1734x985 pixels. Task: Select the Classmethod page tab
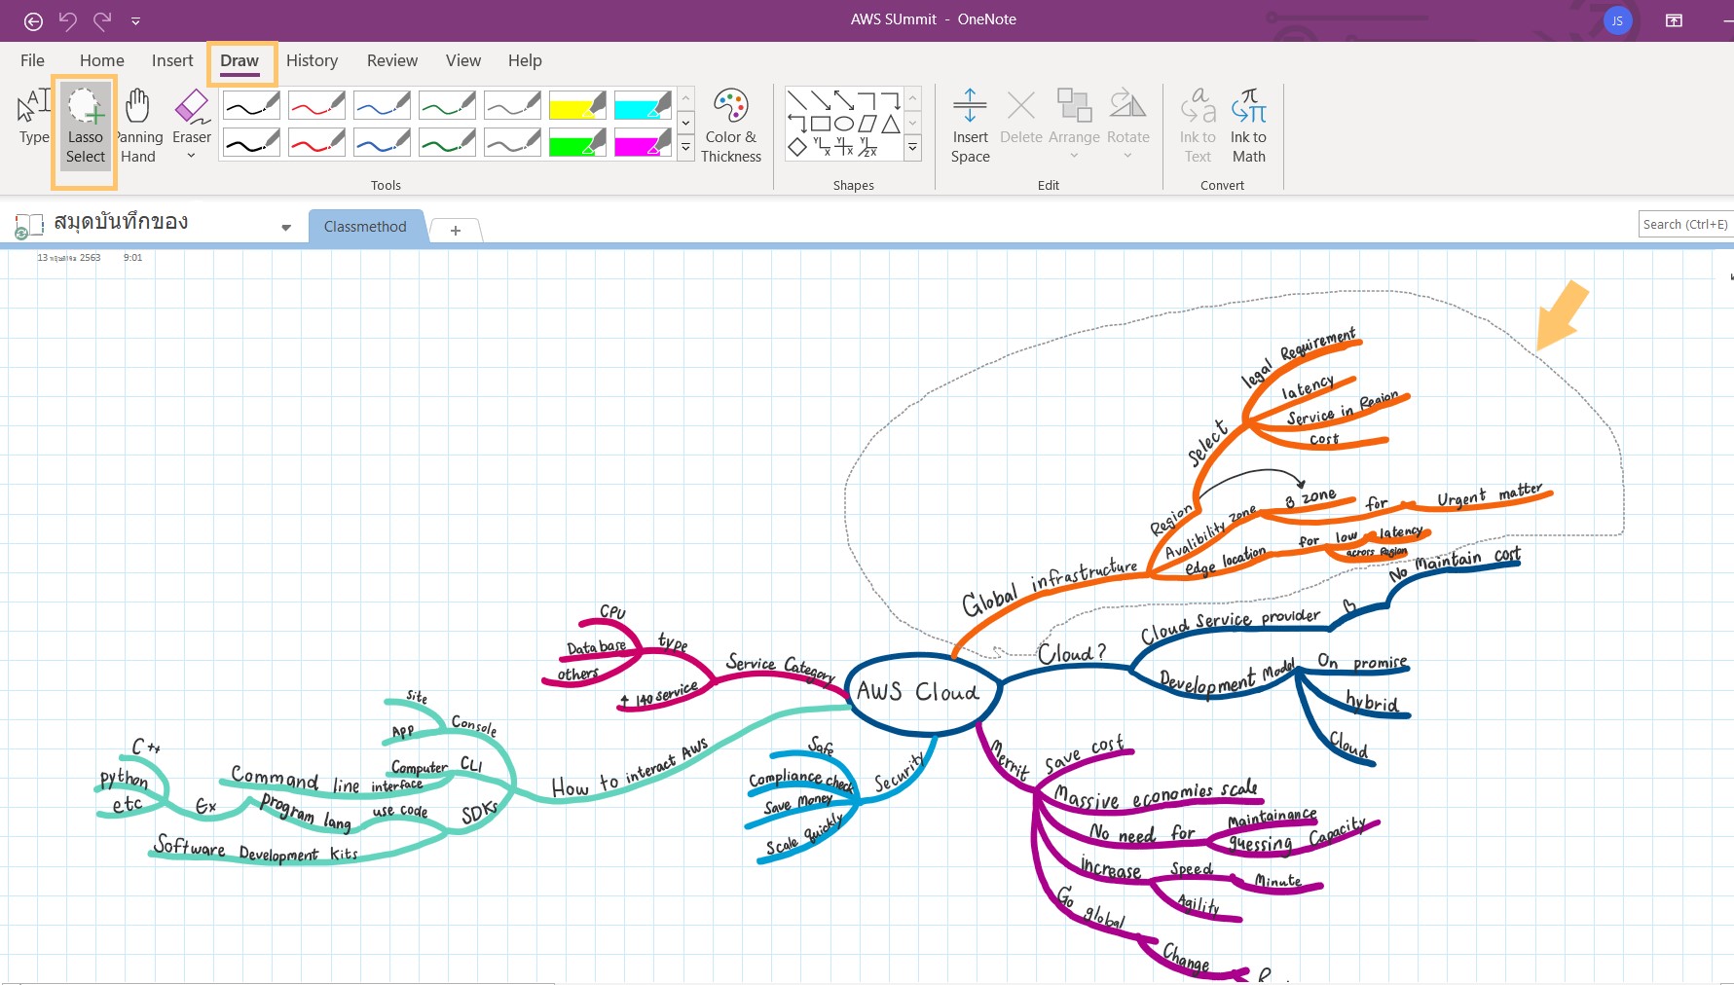[x=365, y=226]
